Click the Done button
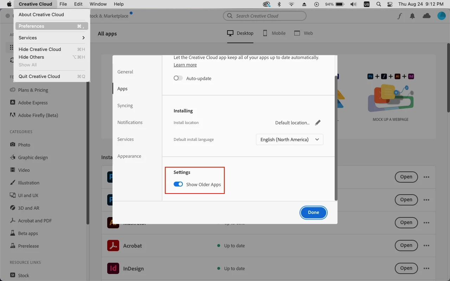This screenshot has height=281, width=450. click(314, 213)
